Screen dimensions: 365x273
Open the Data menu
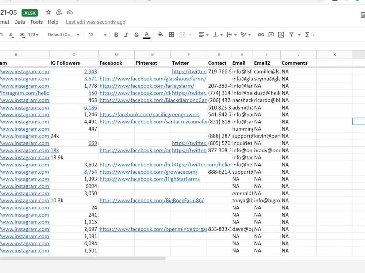20,22
